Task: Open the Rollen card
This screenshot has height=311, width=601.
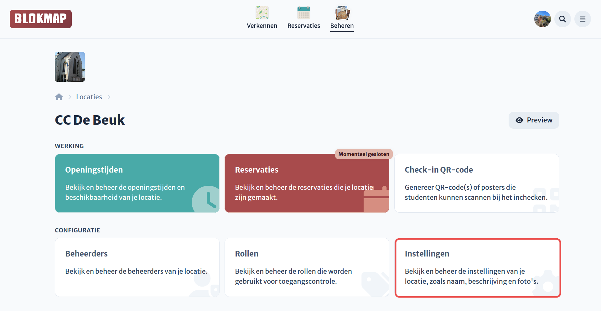Action: point(307,267)
